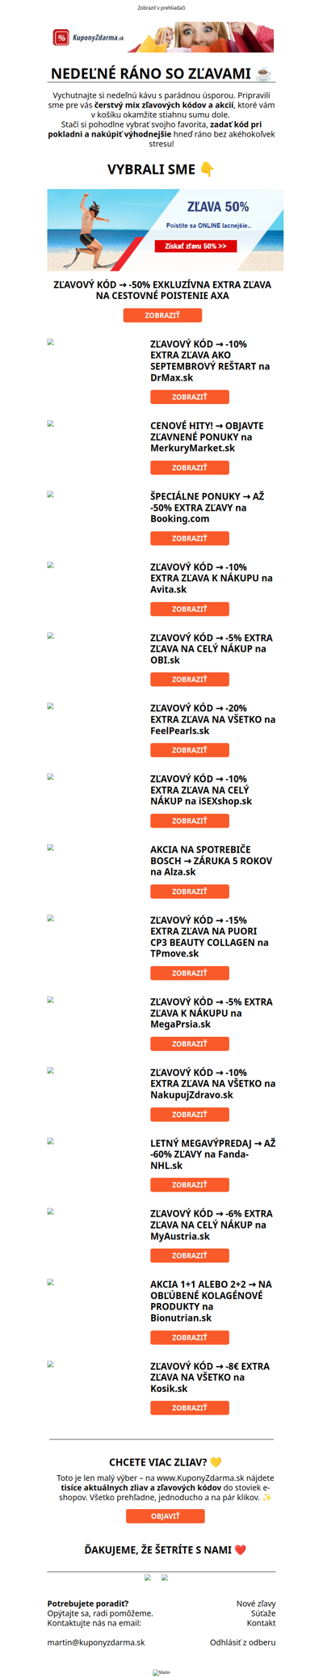This screenshot has width=323, height=1678.
Task: Click the KuponyZdarma.sk logo
Action: click(x=89, y=37)
